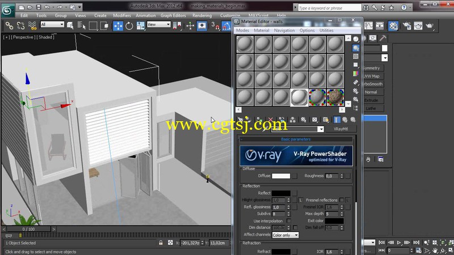Toggle the checkered Background icon in Material Editor
The image size is (454, 255).
point(356,56)
